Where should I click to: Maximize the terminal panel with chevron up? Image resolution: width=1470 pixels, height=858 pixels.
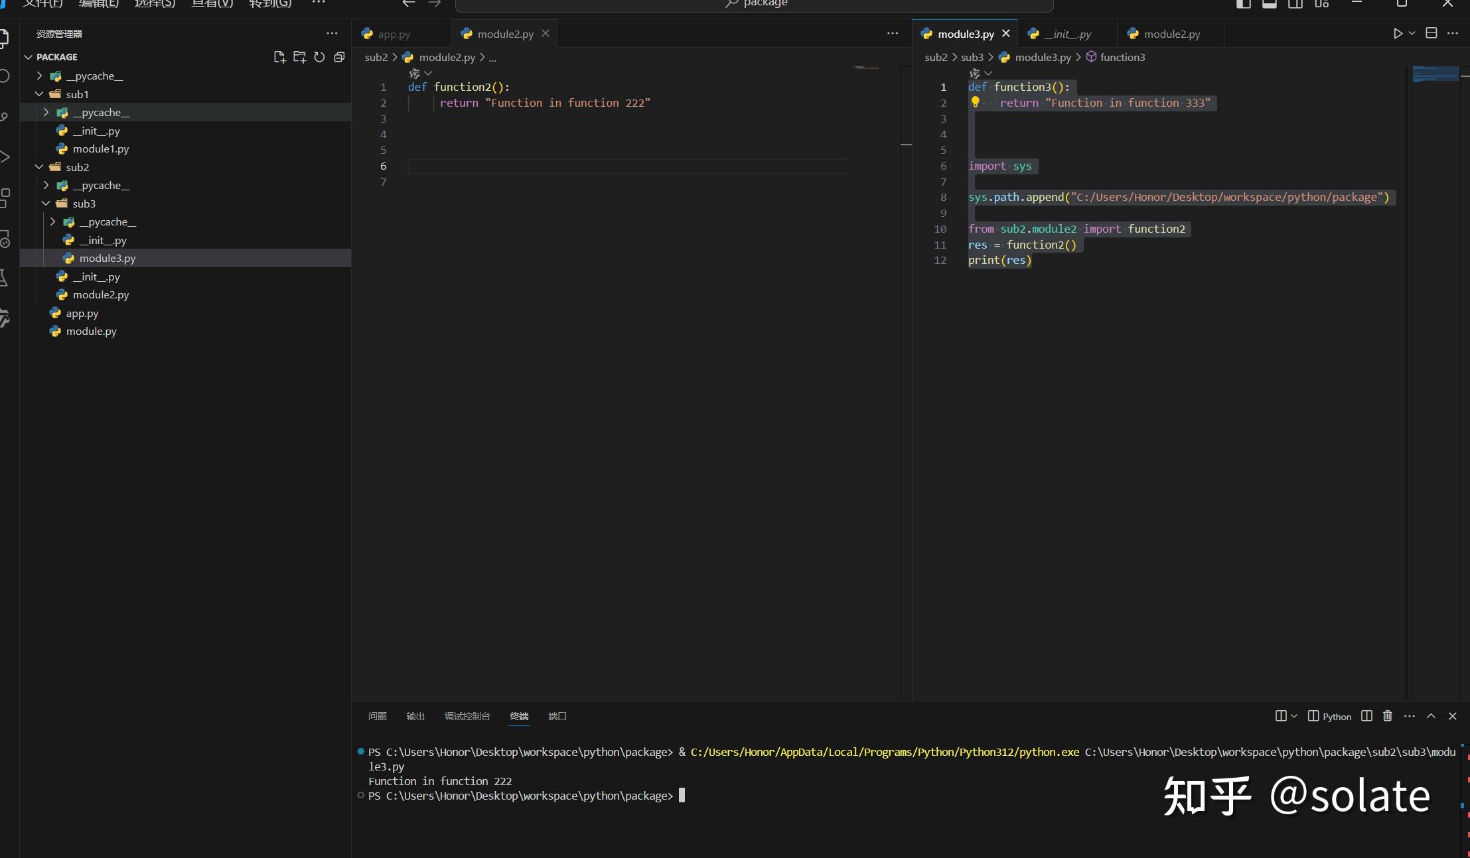point(1431,716)
